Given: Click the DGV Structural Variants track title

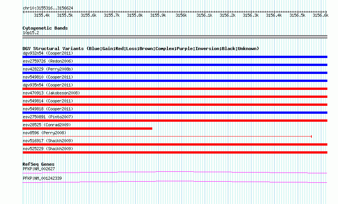Looking at the screenshot, I should 141,49.
